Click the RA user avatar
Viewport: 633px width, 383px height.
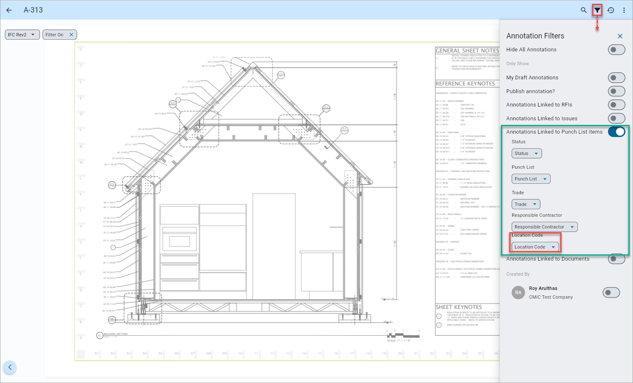click(x=518, y=292)
